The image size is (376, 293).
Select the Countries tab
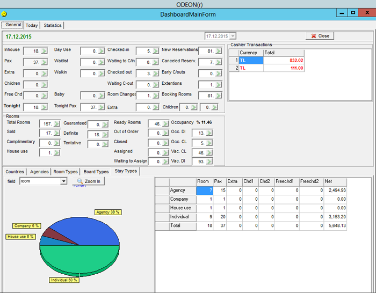(15, 172)
